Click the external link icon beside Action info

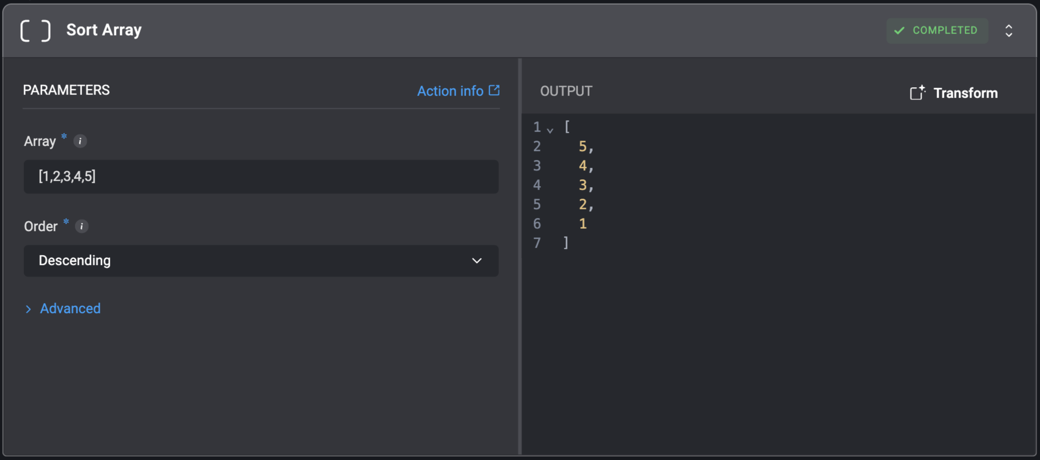coord(494,90)
